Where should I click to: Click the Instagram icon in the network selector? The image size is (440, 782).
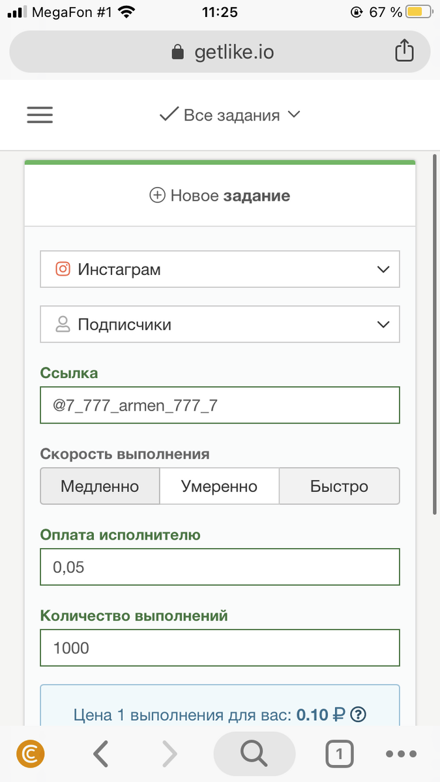point(64,269)
